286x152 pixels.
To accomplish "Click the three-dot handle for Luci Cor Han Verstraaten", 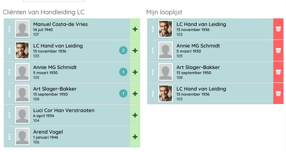I will (10, 115).
